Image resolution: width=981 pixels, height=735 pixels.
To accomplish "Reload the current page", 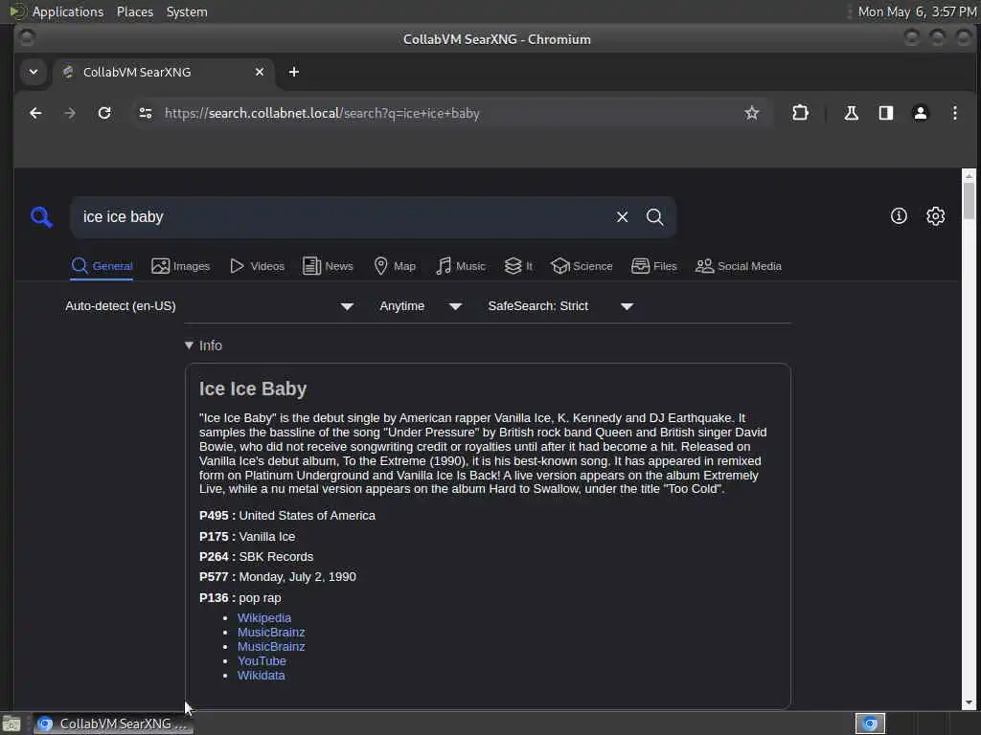I will pos(104,113).
